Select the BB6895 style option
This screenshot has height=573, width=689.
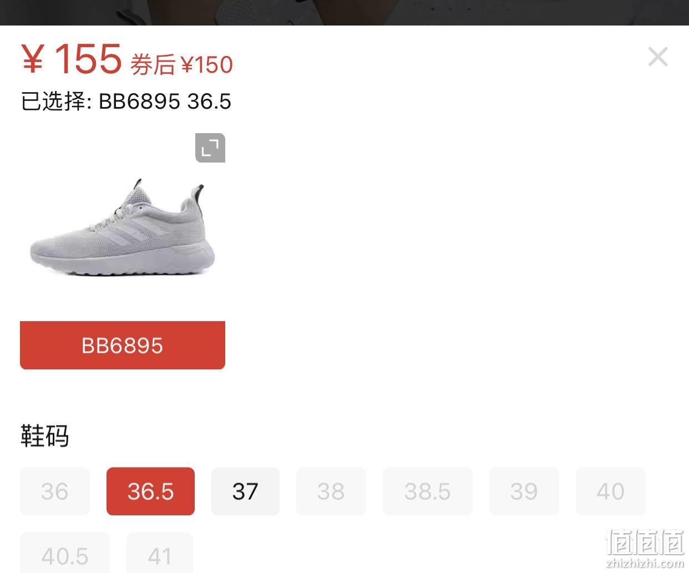pos(123,345)
